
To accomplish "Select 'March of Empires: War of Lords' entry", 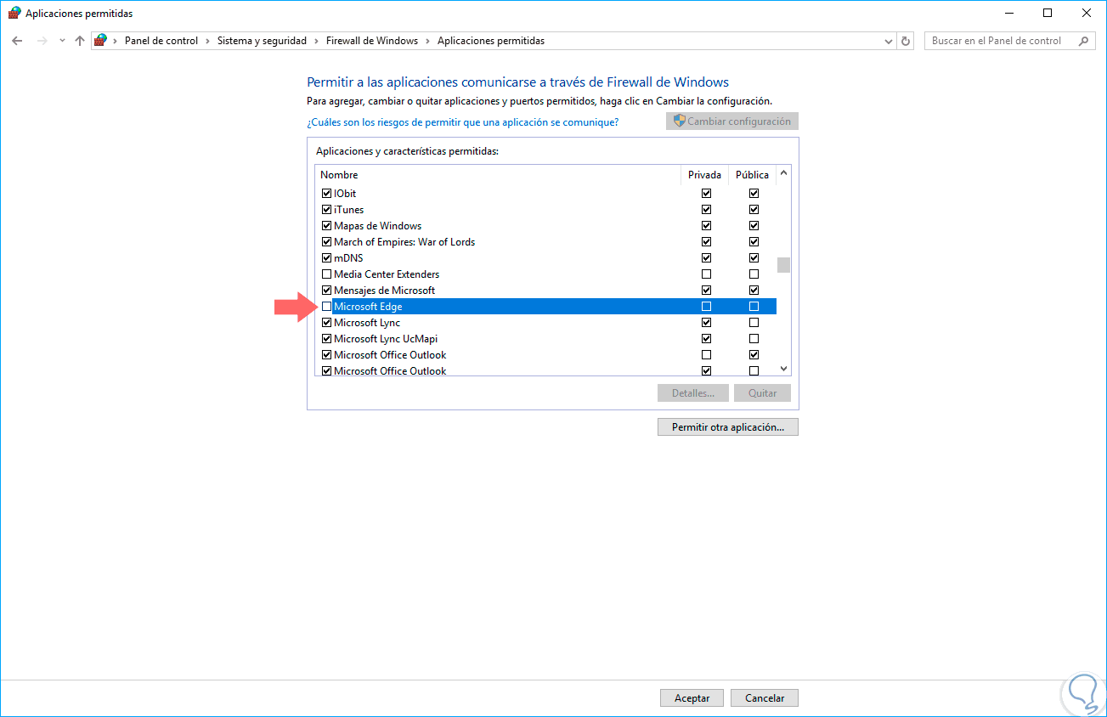I will point(404,242).
